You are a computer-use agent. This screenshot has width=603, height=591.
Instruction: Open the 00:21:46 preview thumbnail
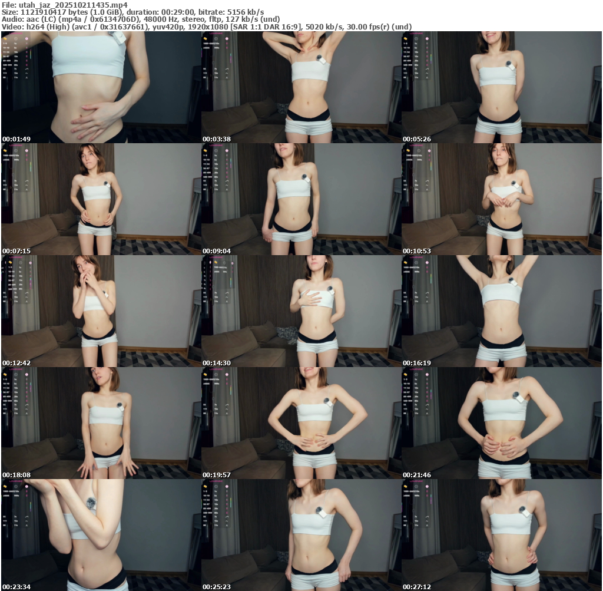[502, 423]
